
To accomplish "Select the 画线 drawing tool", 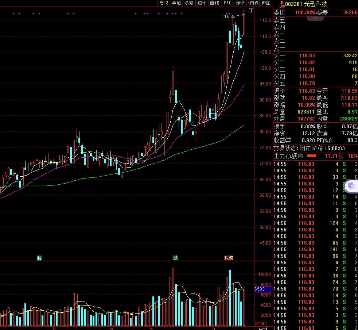I will 214,3.
